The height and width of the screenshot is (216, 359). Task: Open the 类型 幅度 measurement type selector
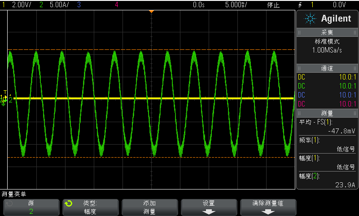(x=90, y=207)
